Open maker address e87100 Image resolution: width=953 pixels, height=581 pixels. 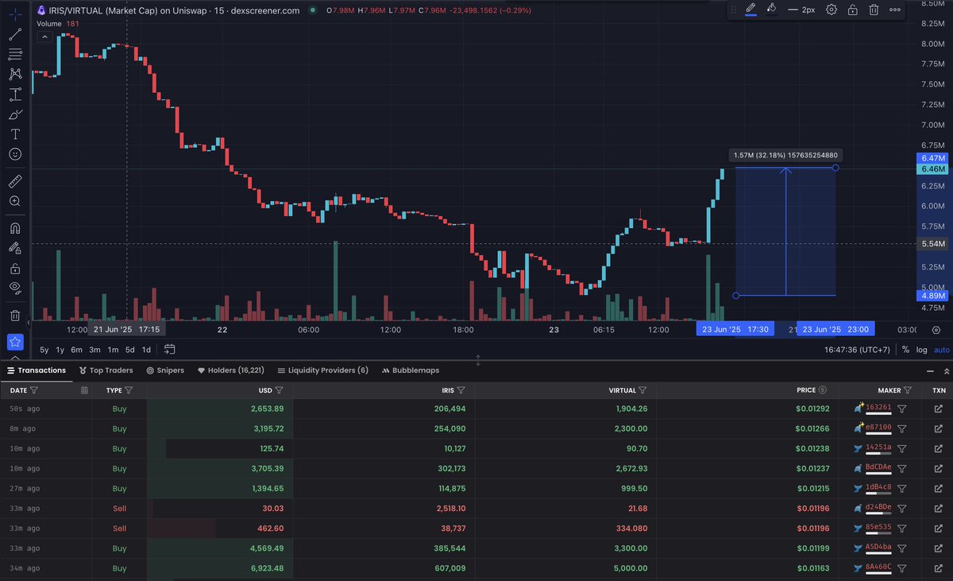tap(878, 428)
